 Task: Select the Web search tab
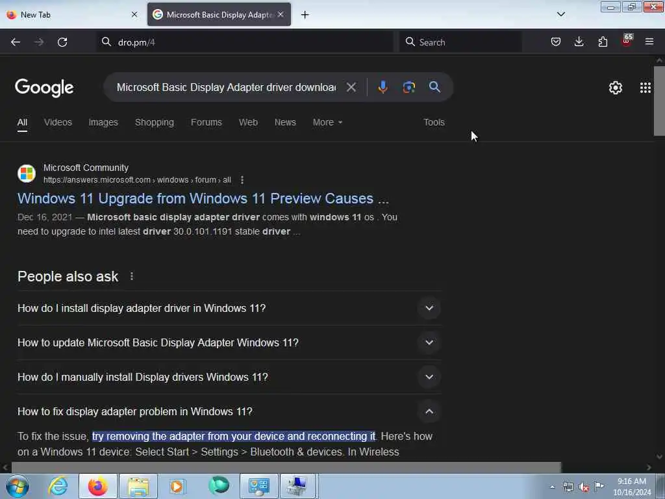point(248,122)
